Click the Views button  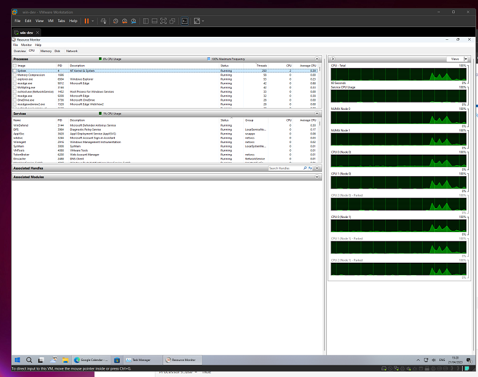pos(455,59)
